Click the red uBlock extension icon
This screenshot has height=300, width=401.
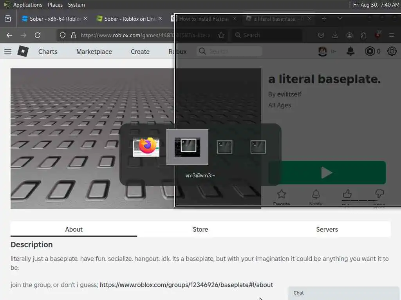click(378, 35)
